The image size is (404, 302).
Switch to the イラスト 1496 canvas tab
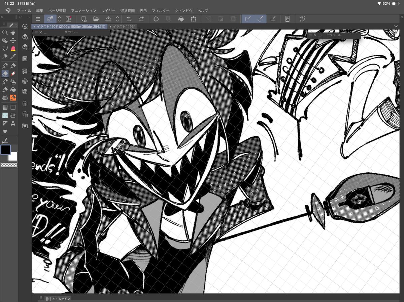[123, 26]
